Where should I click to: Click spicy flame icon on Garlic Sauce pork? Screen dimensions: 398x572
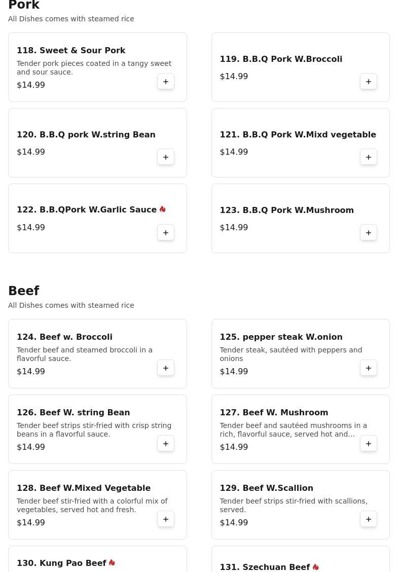click(163, 209)
